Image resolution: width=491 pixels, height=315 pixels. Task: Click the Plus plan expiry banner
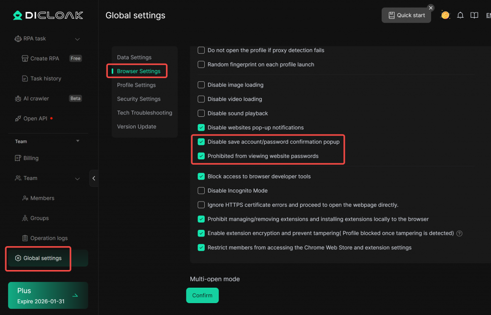[x=48, y=295]
